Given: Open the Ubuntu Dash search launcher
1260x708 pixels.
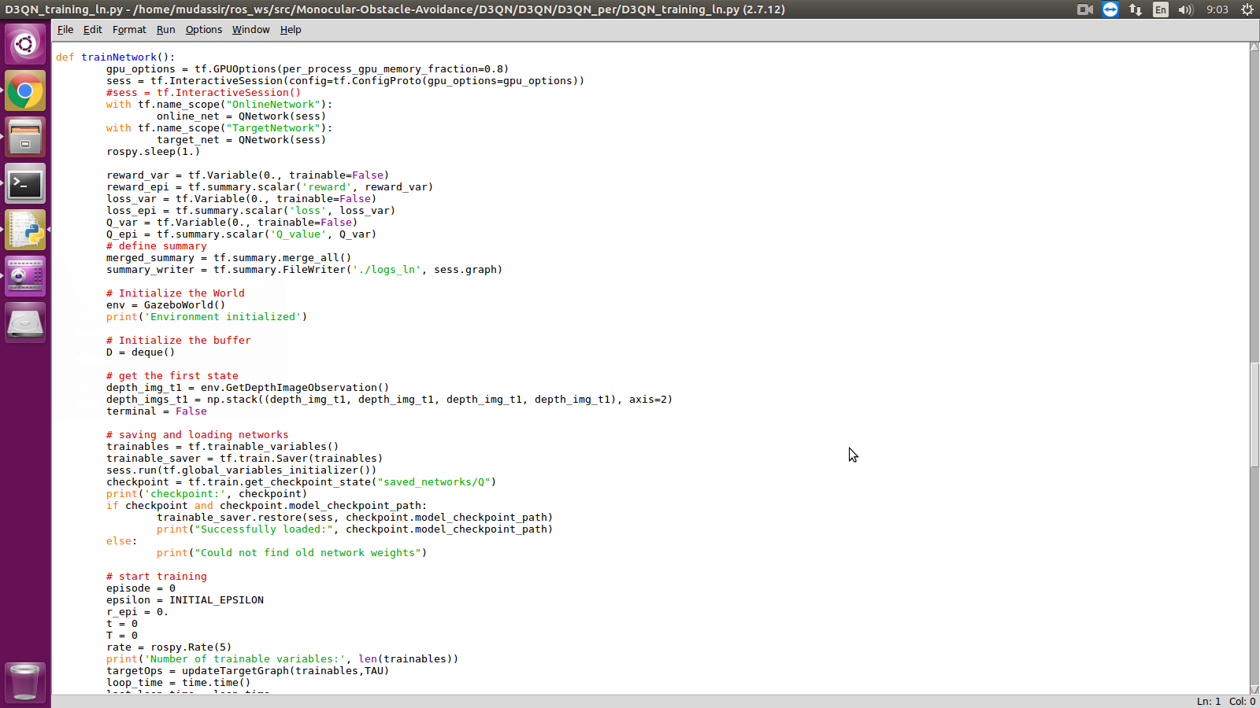Looking at the screenshot, I should [25, 44].
